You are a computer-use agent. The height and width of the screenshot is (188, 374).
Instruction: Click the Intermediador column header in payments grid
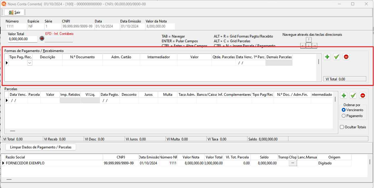pyautogui.click(x=158, y=57)
